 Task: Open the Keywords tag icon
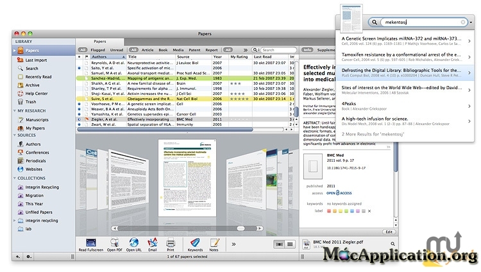(x=195, y=244)
